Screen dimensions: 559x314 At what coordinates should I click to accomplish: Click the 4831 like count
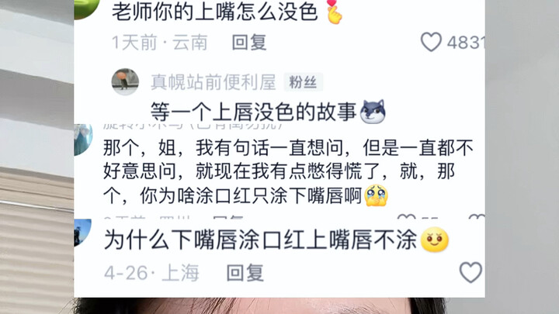466,43
